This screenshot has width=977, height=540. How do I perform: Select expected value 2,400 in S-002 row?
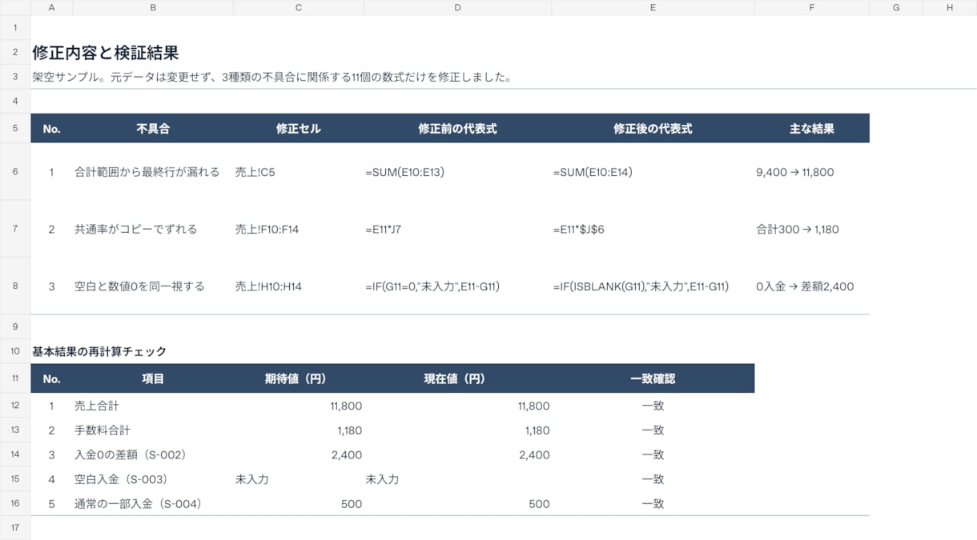click(x=299, y=454)
